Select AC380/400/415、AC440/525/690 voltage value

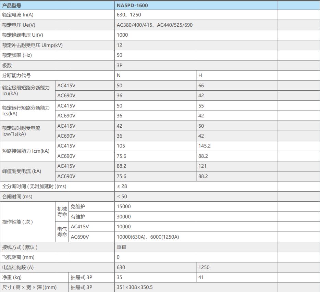tap(155, 25)
